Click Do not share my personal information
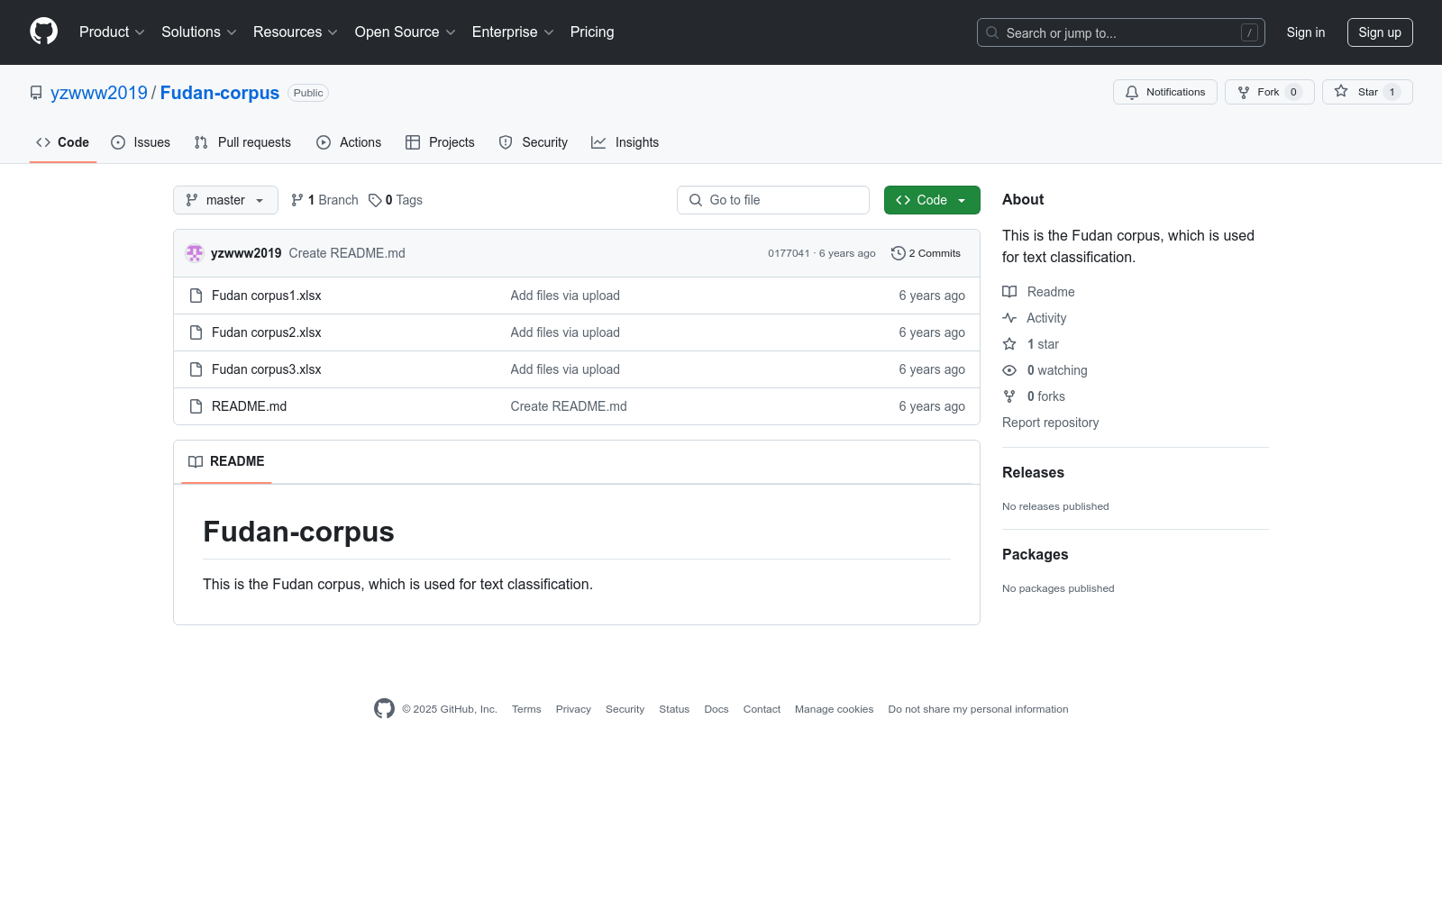Image resolution: width=1442 pixels, height=901 pixels. tap(978, 709)
